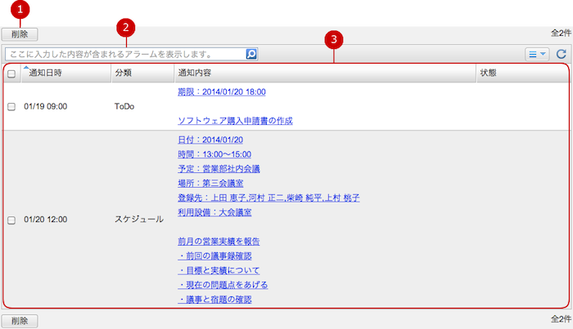This screenshot has width=573, height=329.
Task: Check the 01/19 09:00 ToDo row checkbox
Action: pos(11,106)
